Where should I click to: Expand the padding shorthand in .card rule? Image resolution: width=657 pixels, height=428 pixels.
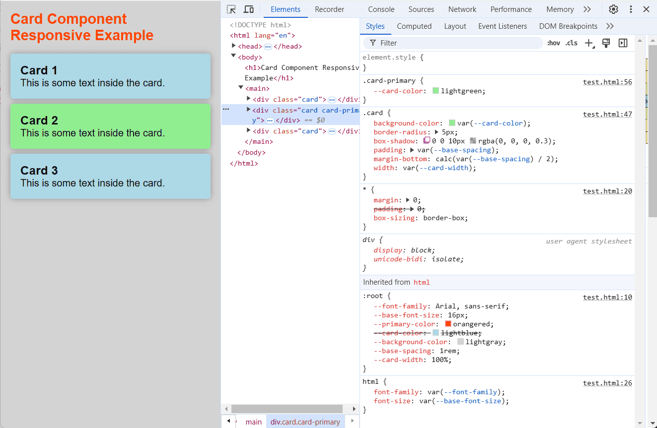(x=412, y=150)
